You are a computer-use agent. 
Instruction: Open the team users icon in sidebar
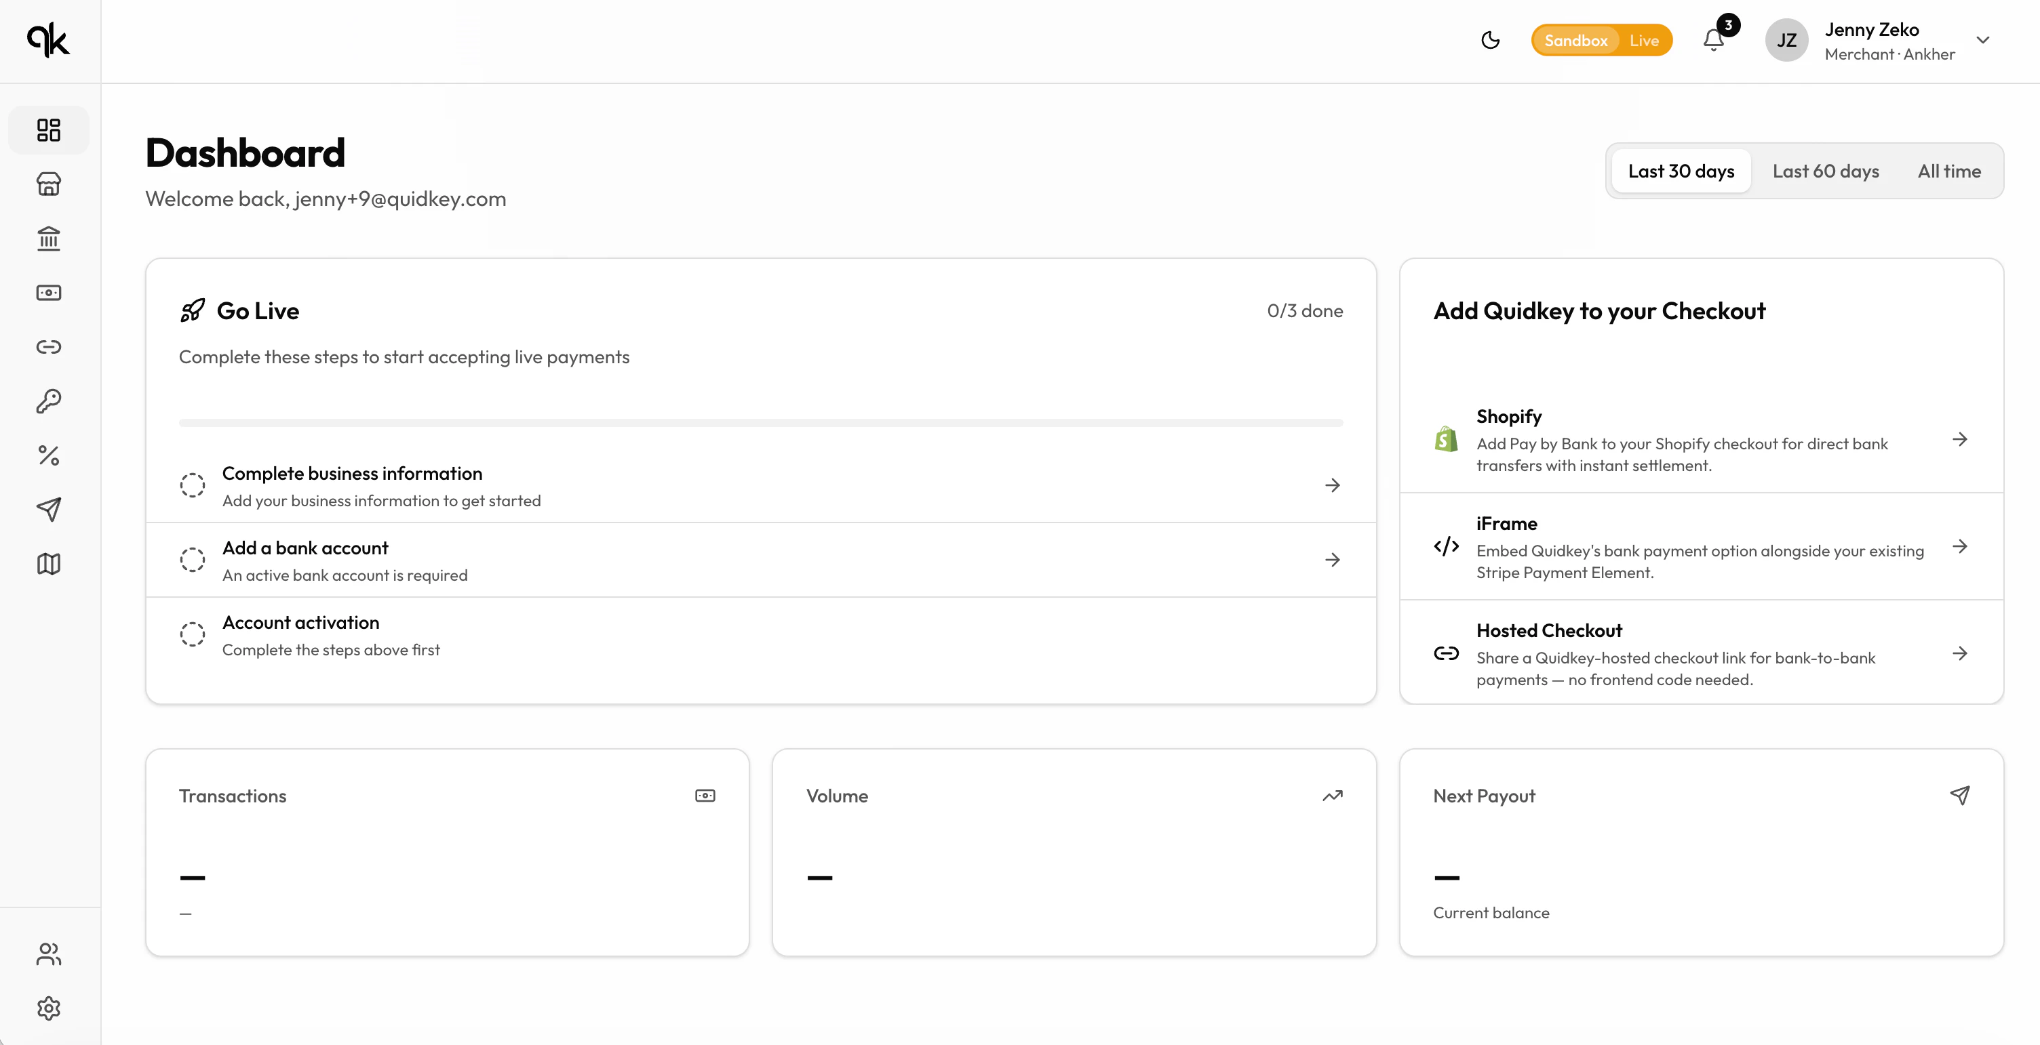click(48, 954)
